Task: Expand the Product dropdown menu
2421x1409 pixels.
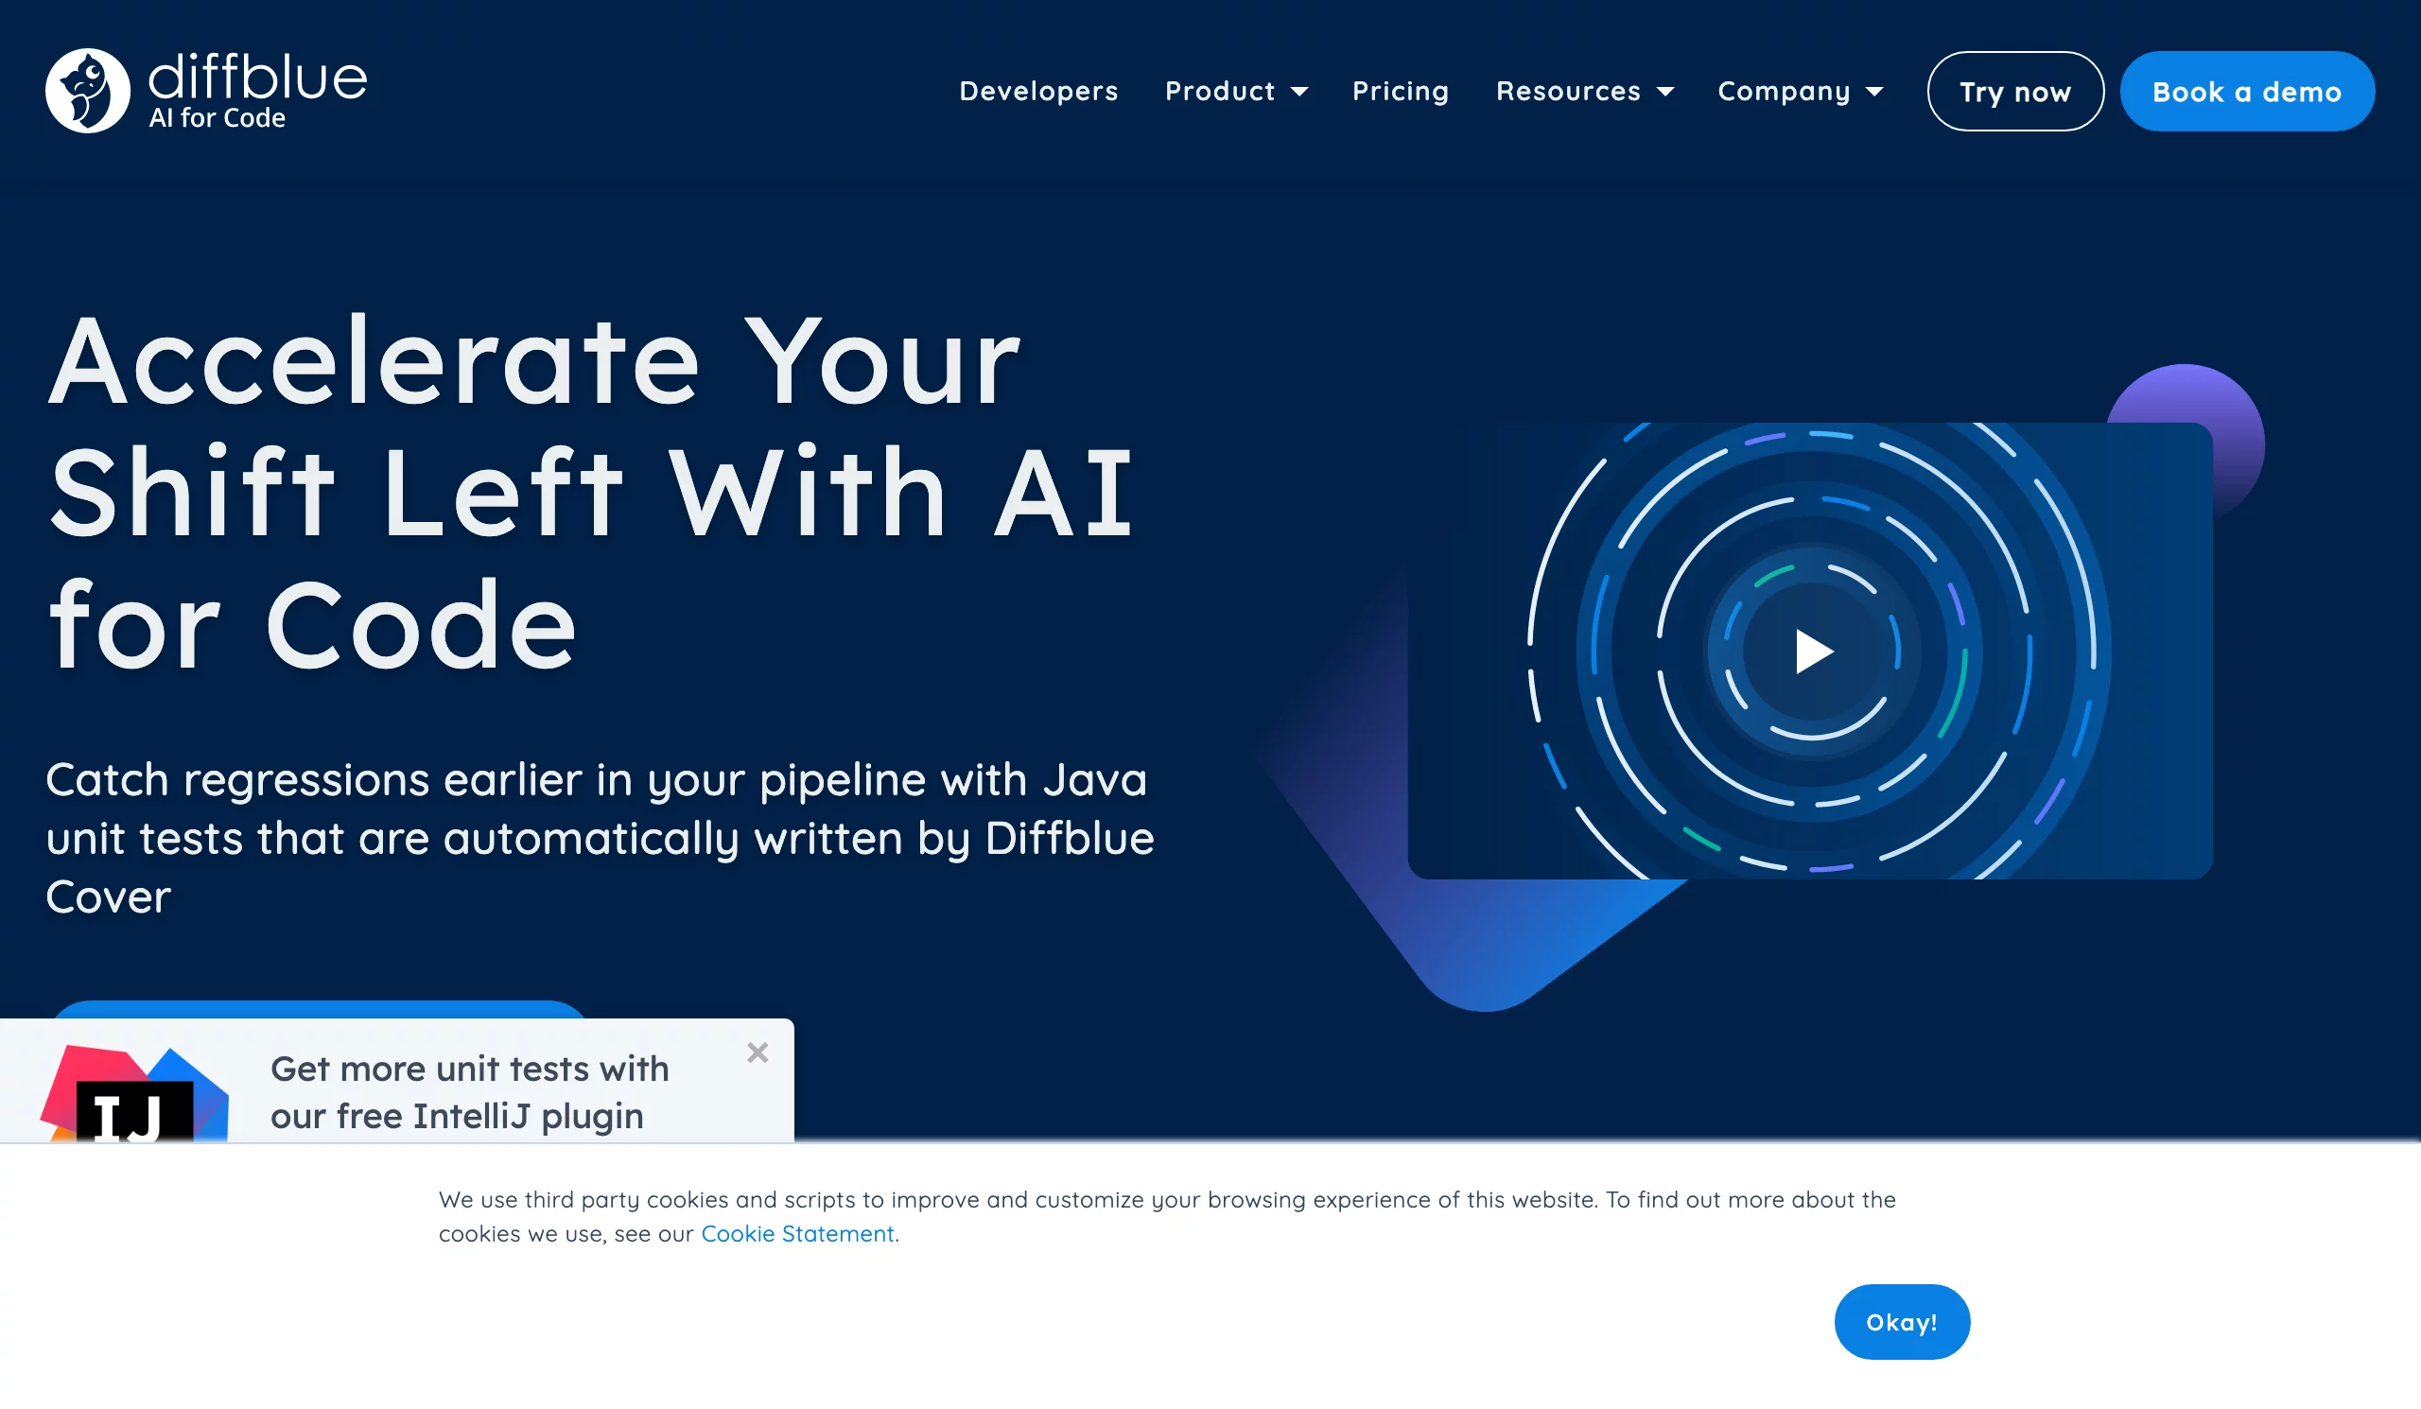Action: 1236,91
